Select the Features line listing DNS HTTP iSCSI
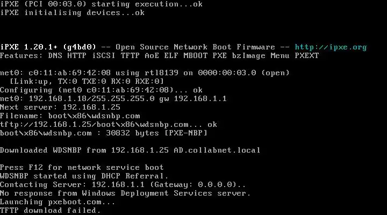 pyautogui.click(x=159, y=55)
